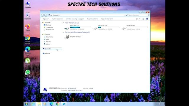This screenshot has width=189, height=106.
Task: Select Desktop under Favorites
Action: pos(48,25)
